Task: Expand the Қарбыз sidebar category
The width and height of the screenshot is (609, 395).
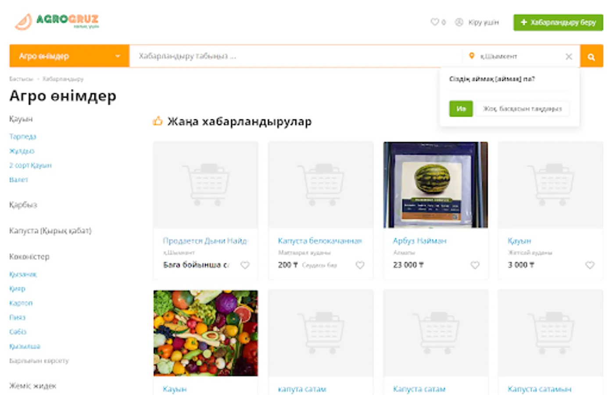Action: point(23,205)
